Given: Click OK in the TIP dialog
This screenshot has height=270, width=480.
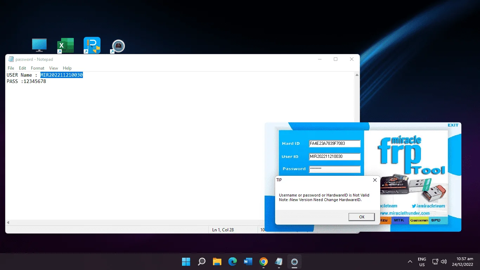Looking at the screenshot, I should point(362,217).
